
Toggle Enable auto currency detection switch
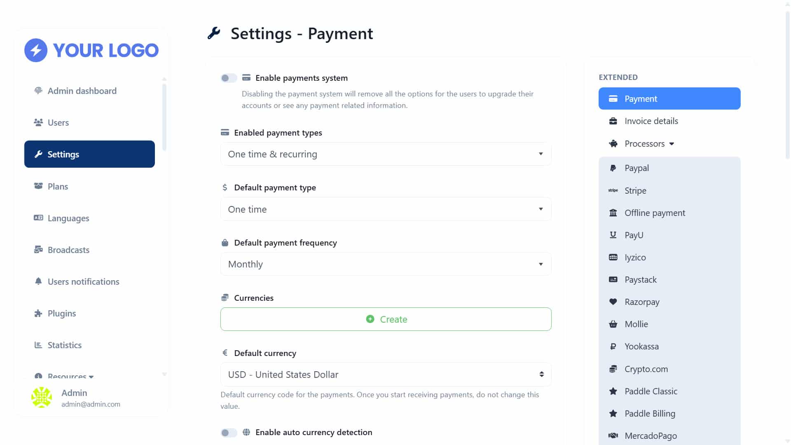click(x=229, y=433)
